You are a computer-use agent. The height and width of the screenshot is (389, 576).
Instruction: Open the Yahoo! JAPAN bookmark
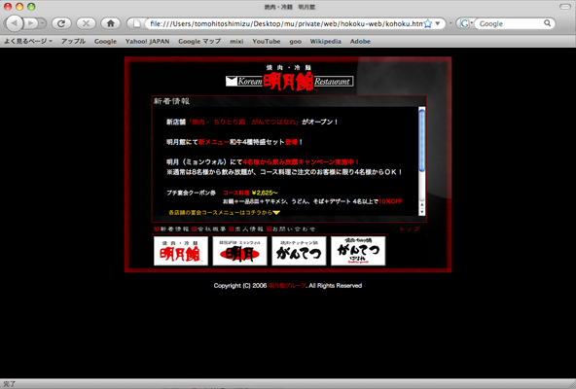click(147, 41)
